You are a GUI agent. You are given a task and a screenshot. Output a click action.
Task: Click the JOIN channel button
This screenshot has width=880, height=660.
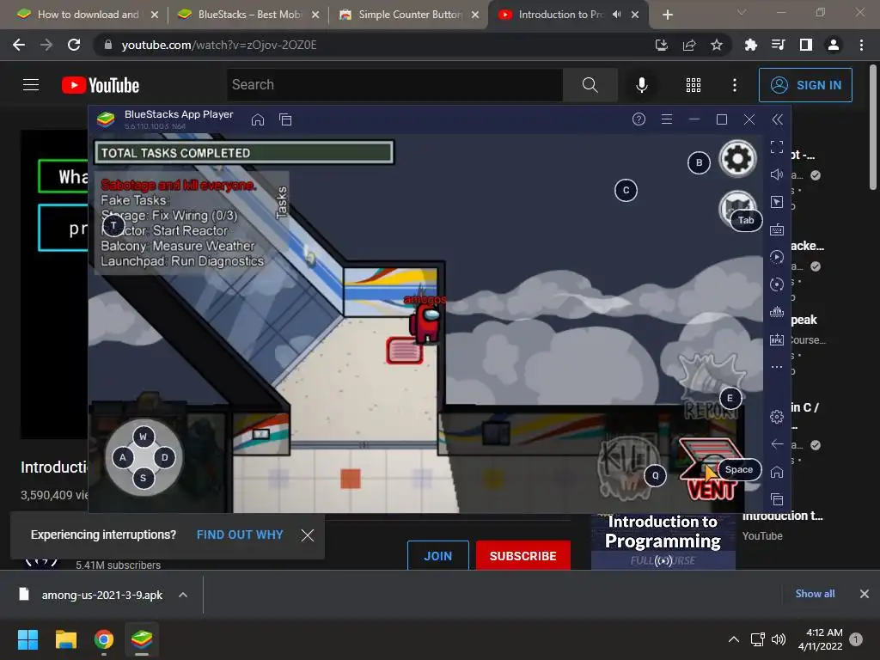pyautogui.click(x=437, y=556)
